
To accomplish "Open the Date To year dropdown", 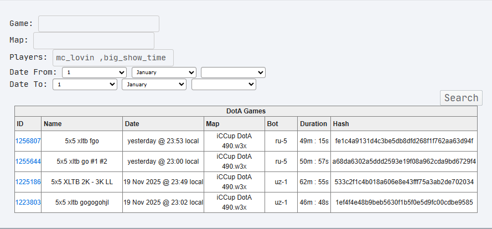I will pyautogui.click(x=224, y=84).
